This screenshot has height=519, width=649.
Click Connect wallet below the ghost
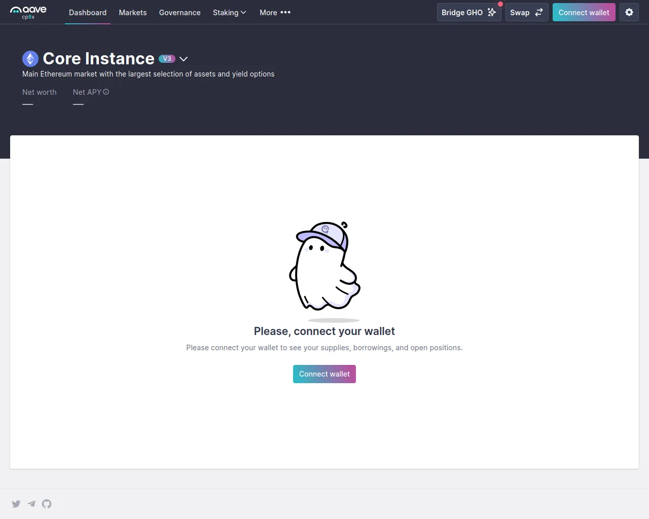[x=324, y=374]
